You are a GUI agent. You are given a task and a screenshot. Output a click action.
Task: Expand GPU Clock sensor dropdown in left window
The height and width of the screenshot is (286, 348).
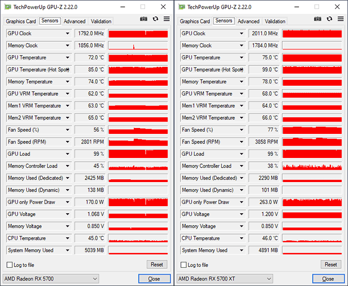67,33
